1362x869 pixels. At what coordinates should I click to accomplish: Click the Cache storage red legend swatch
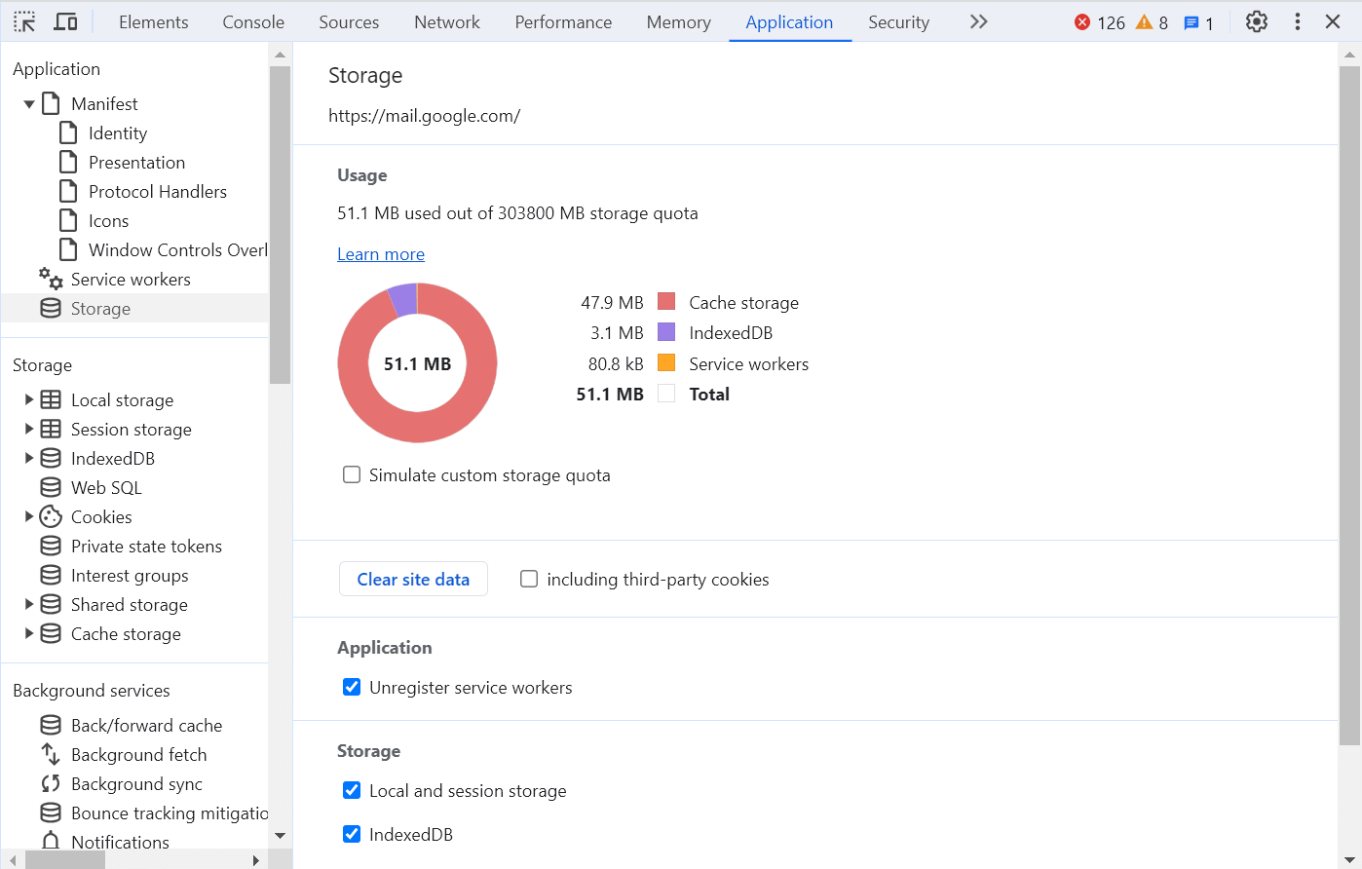pos(666,302)
